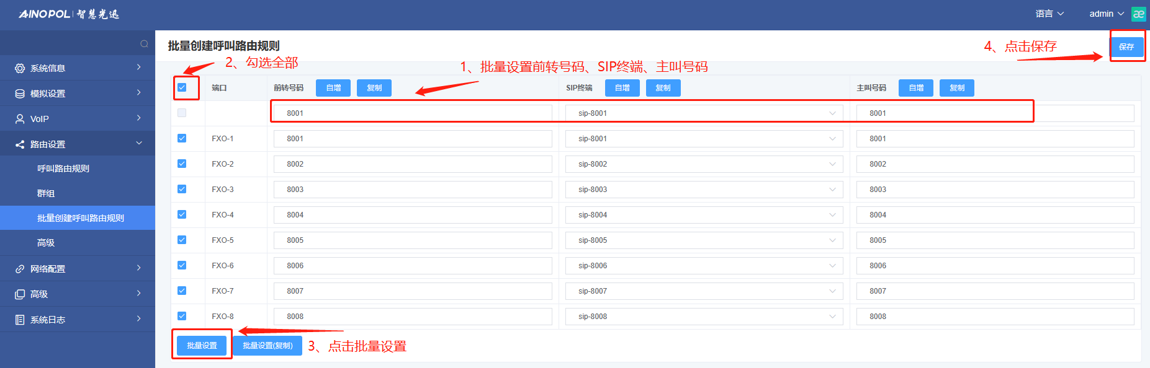Click the 批量设置 button
The width and height of the screenshot is (1150, 368).
[x=202, y=346]
